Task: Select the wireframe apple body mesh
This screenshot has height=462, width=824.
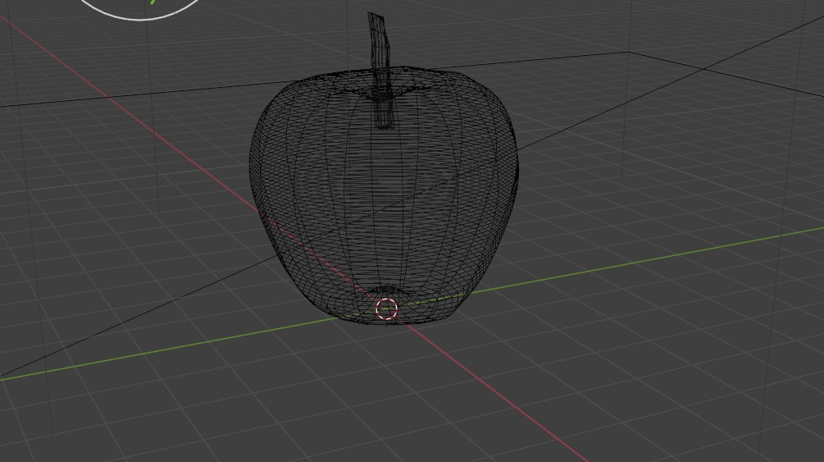Action: 384,194
